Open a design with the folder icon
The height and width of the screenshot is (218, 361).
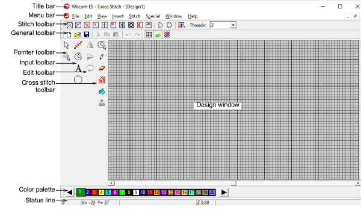tap(78, 34)
